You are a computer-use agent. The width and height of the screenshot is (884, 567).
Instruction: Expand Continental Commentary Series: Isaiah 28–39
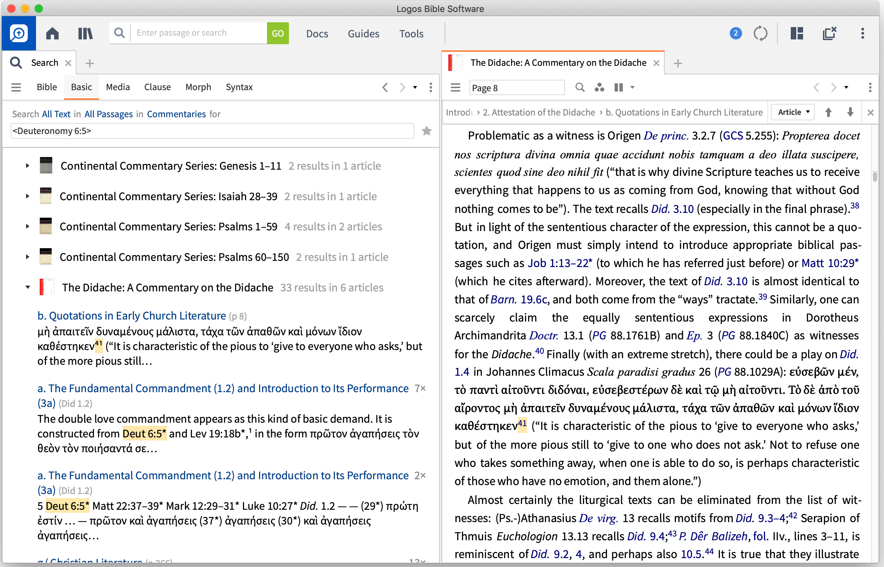pos(28,196)
